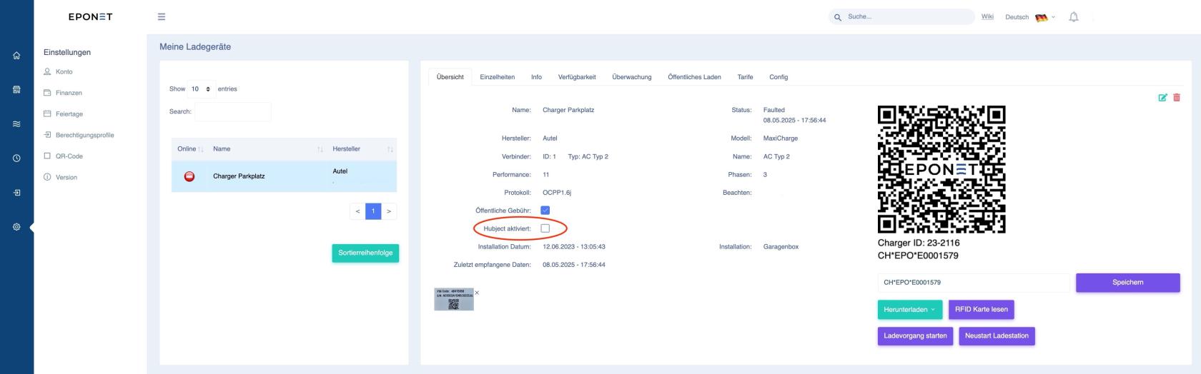Screen dimensions: 1201x374
Task: Sort table by Hersteller column
Action: 362,149
